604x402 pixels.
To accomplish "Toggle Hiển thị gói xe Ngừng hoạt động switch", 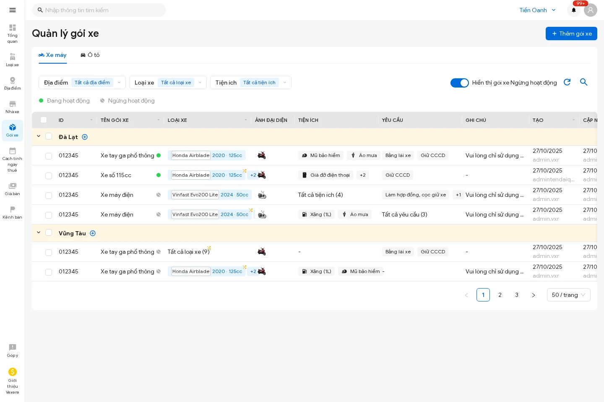I will click(x=460, y=83).
